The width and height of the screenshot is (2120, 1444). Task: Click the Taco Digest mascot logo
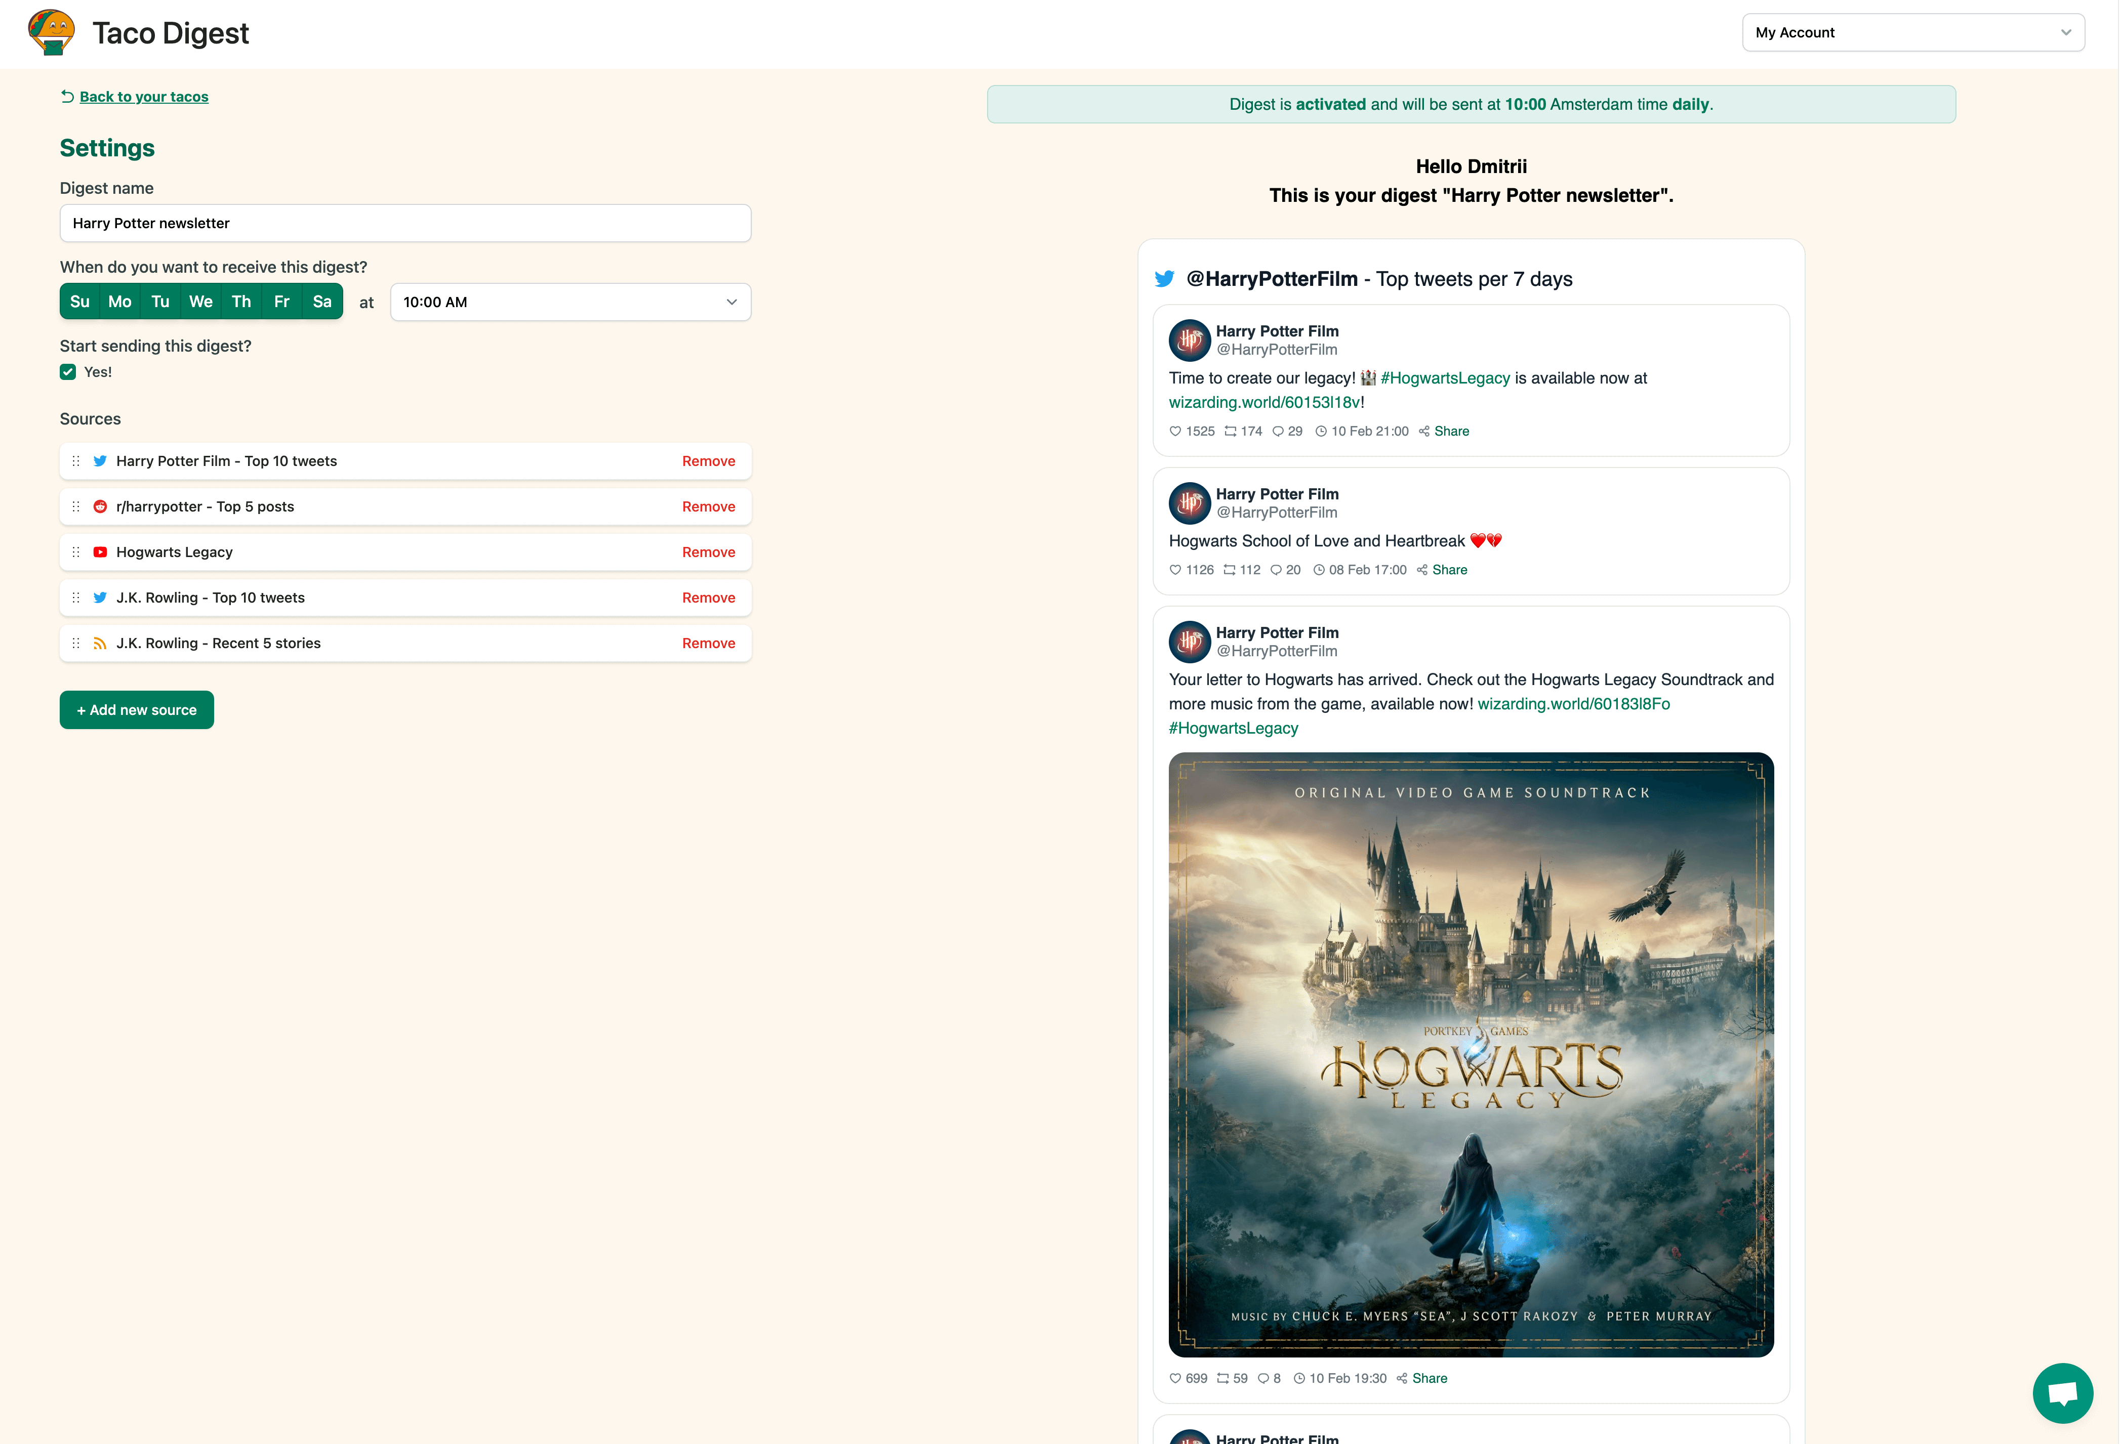coord(51,33)
